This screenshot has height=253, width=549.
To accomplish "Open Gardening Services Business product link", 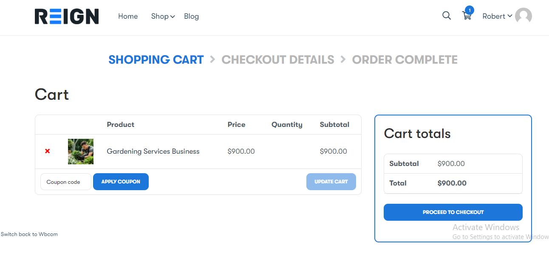I will click(x=153, y=151).
